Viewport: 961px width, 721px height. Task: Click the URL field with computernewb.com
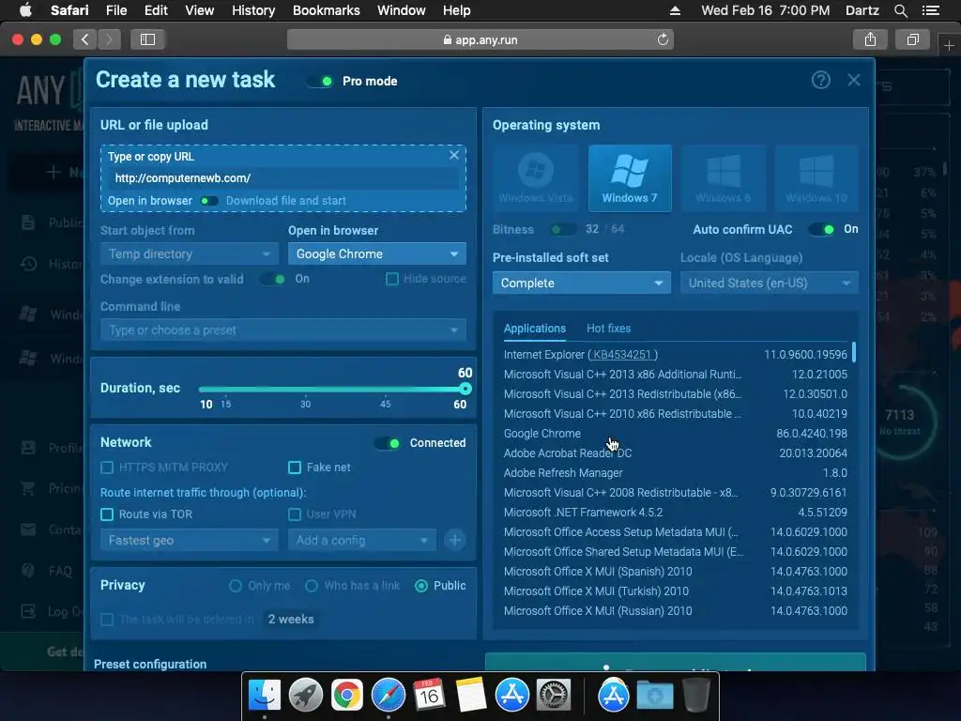tap(284, 178)
